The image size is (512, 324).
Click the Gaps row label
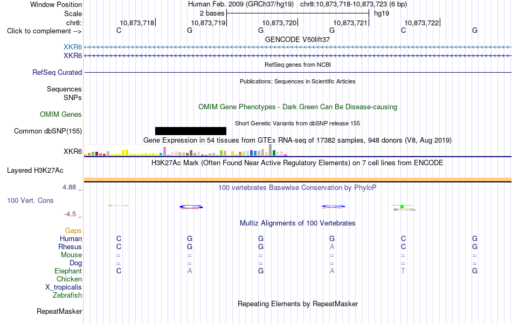pos(73,230)
